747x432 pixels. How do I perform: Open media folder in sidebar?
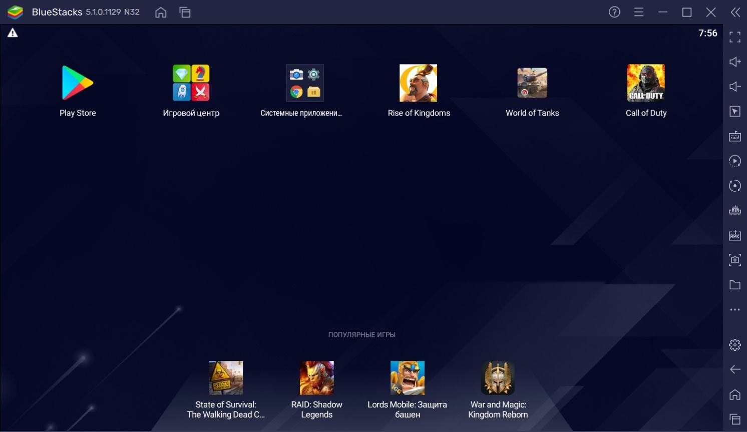click(735, 285)
